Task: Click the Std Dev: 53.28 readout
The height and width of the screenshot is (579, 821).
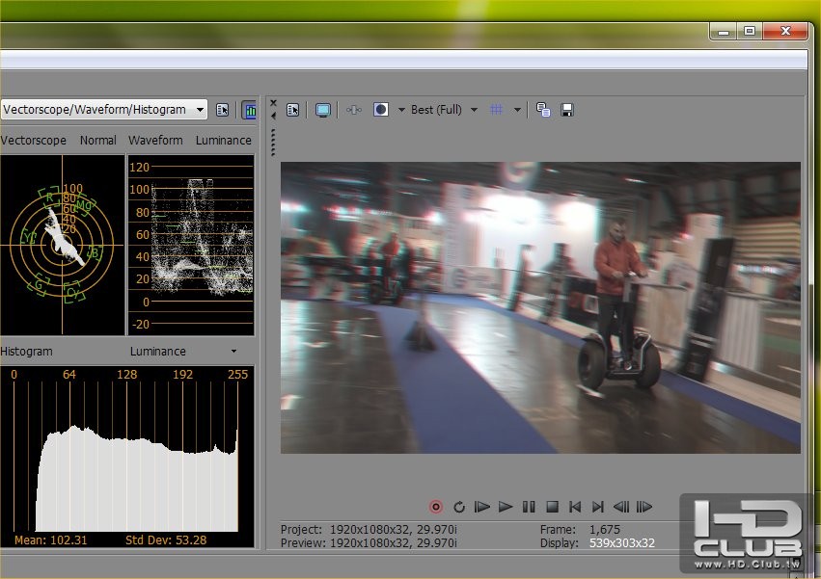Action: click(x=166, y=540)
